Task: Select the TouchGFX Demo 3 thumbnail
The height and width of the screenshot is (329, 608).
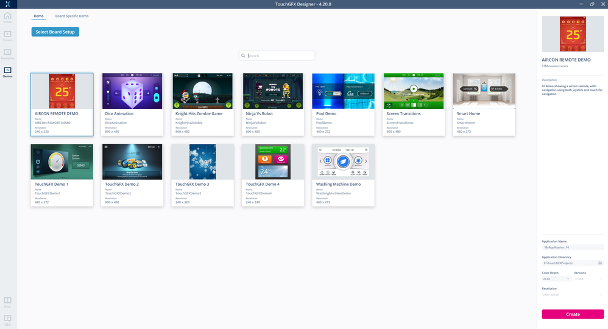Action: (202, 161)
